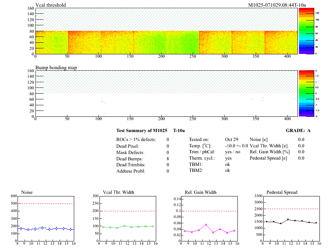Click the Rel. Gain Width chart title
The height and width of the screenshot is (250, 334).
[201, 192]
